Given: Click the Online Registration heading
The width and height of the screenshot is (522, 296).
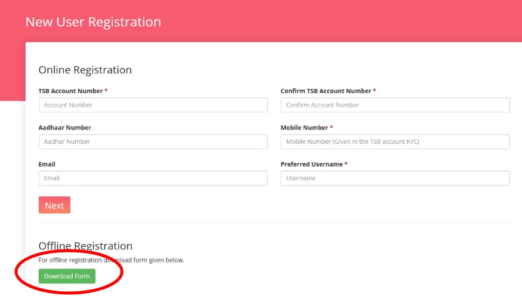Looking at the screenshot, I should 85,70.
